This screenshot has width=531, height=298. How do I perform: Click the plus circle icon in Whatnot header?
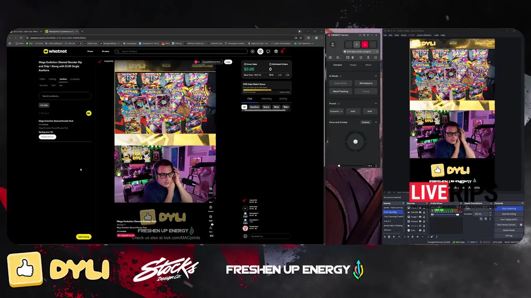[x=253, y=51]
